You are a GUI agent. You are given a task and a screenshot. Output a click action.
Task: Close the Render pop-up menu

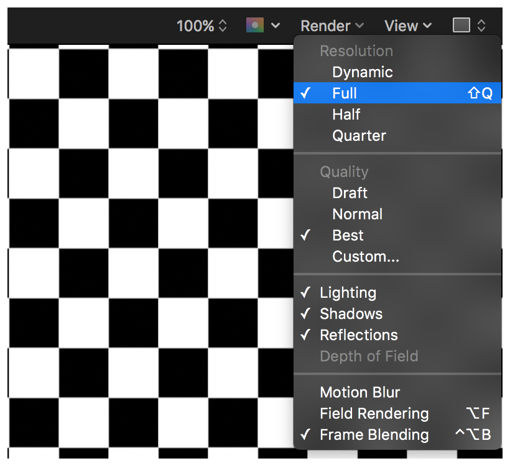tap(331, 26)
